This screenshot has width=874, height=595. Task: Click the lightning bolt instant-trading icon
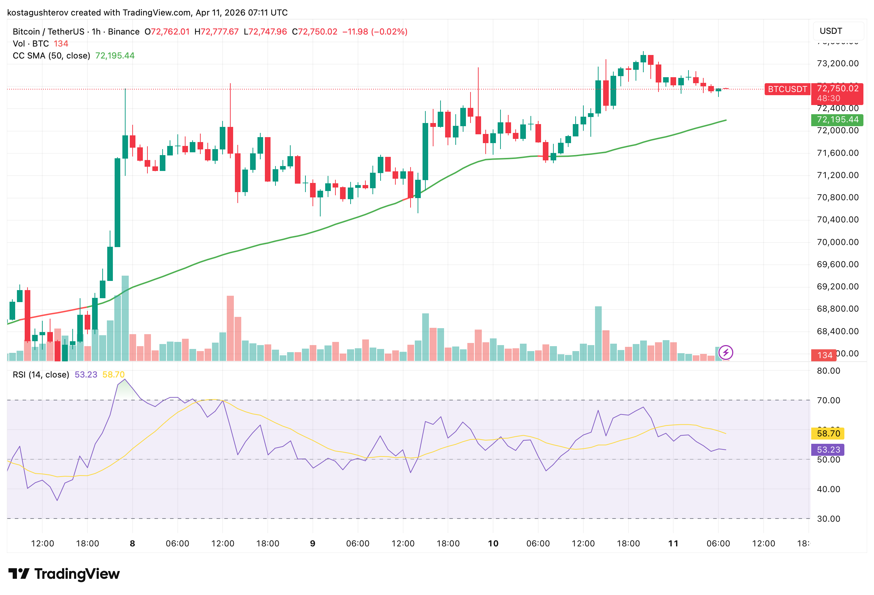[x=726, y=353]
